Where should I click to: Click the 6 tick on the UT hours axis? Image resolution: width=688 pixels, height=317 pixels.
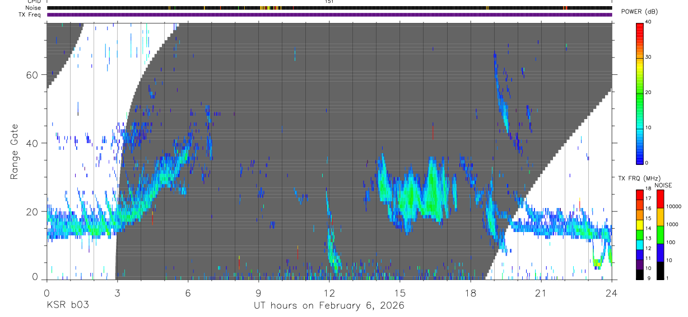[188, 292]
